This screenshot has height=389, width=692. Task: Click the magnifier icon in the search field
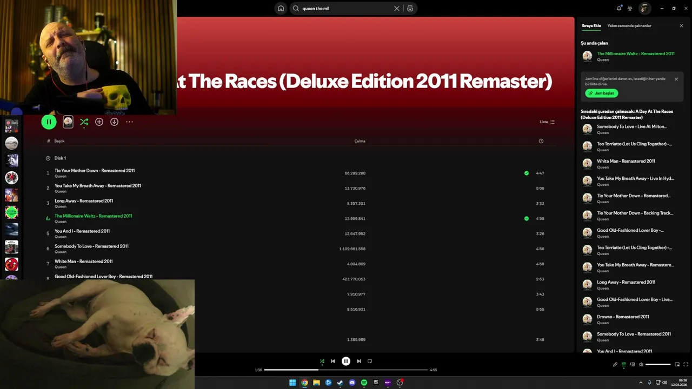tap(296, 9)
